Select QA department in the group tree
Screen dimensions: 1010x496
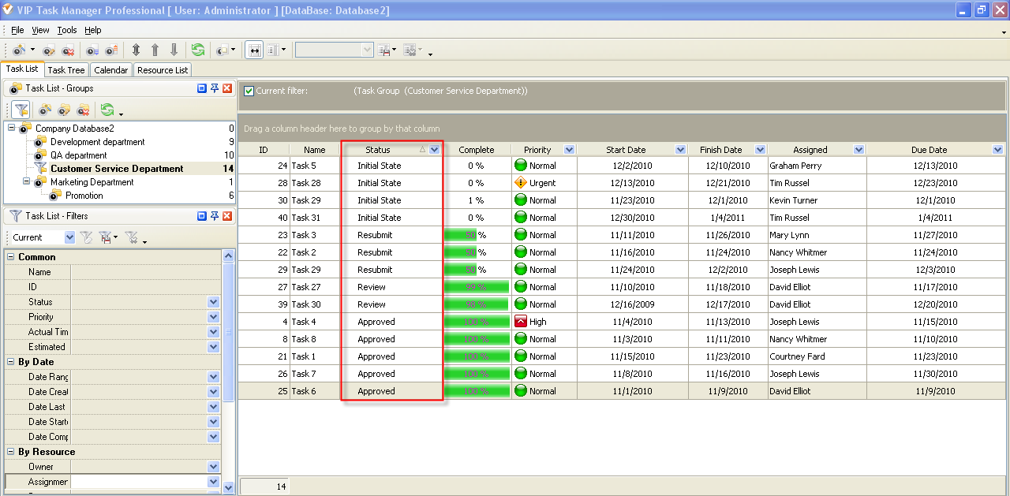(78, 155)
